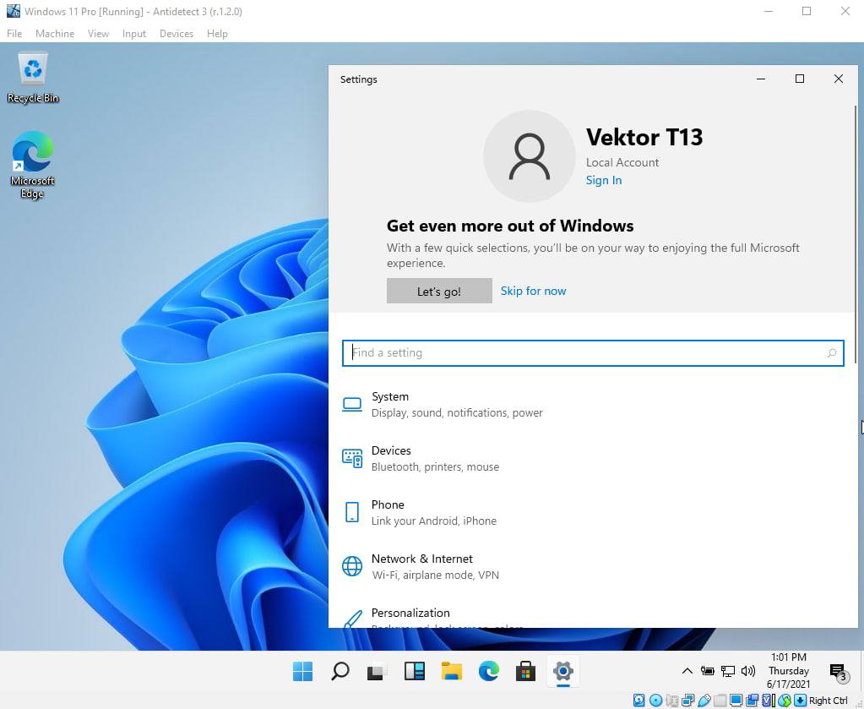
Task: Click the hard disk activity status icon
Action: (638, 701)
